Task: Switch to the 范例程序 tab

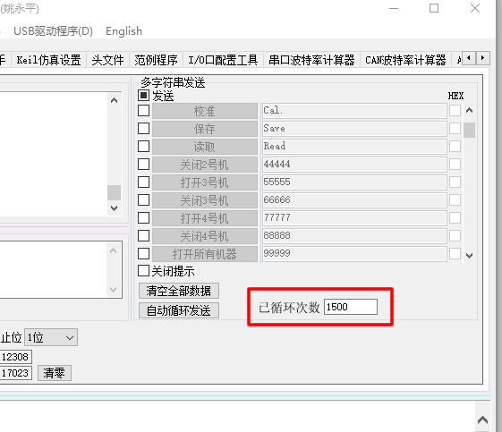Action: click(156, 60)
